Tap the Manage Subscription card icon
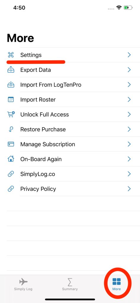 (11, 144)
